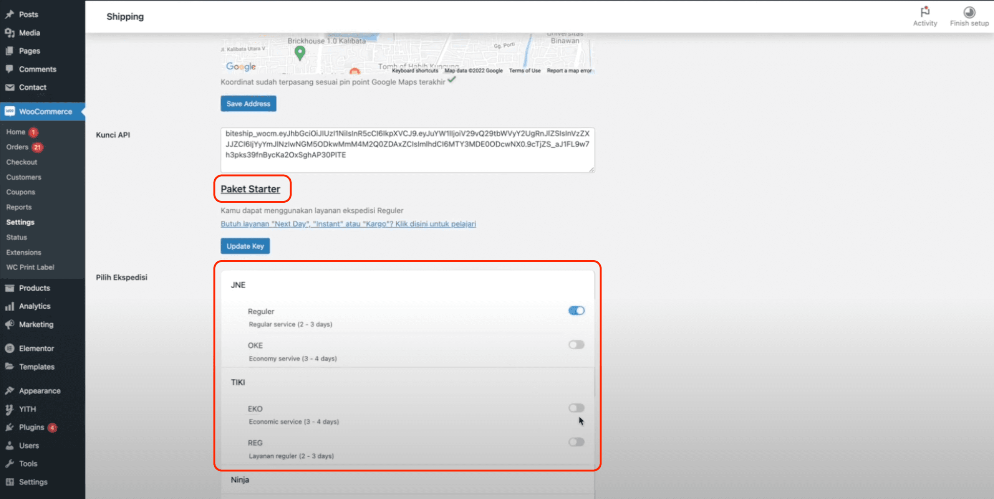The height and width of the screenshot is (499, 994).
Task: Click the Marketing megaphone icon
Action: 10,324
